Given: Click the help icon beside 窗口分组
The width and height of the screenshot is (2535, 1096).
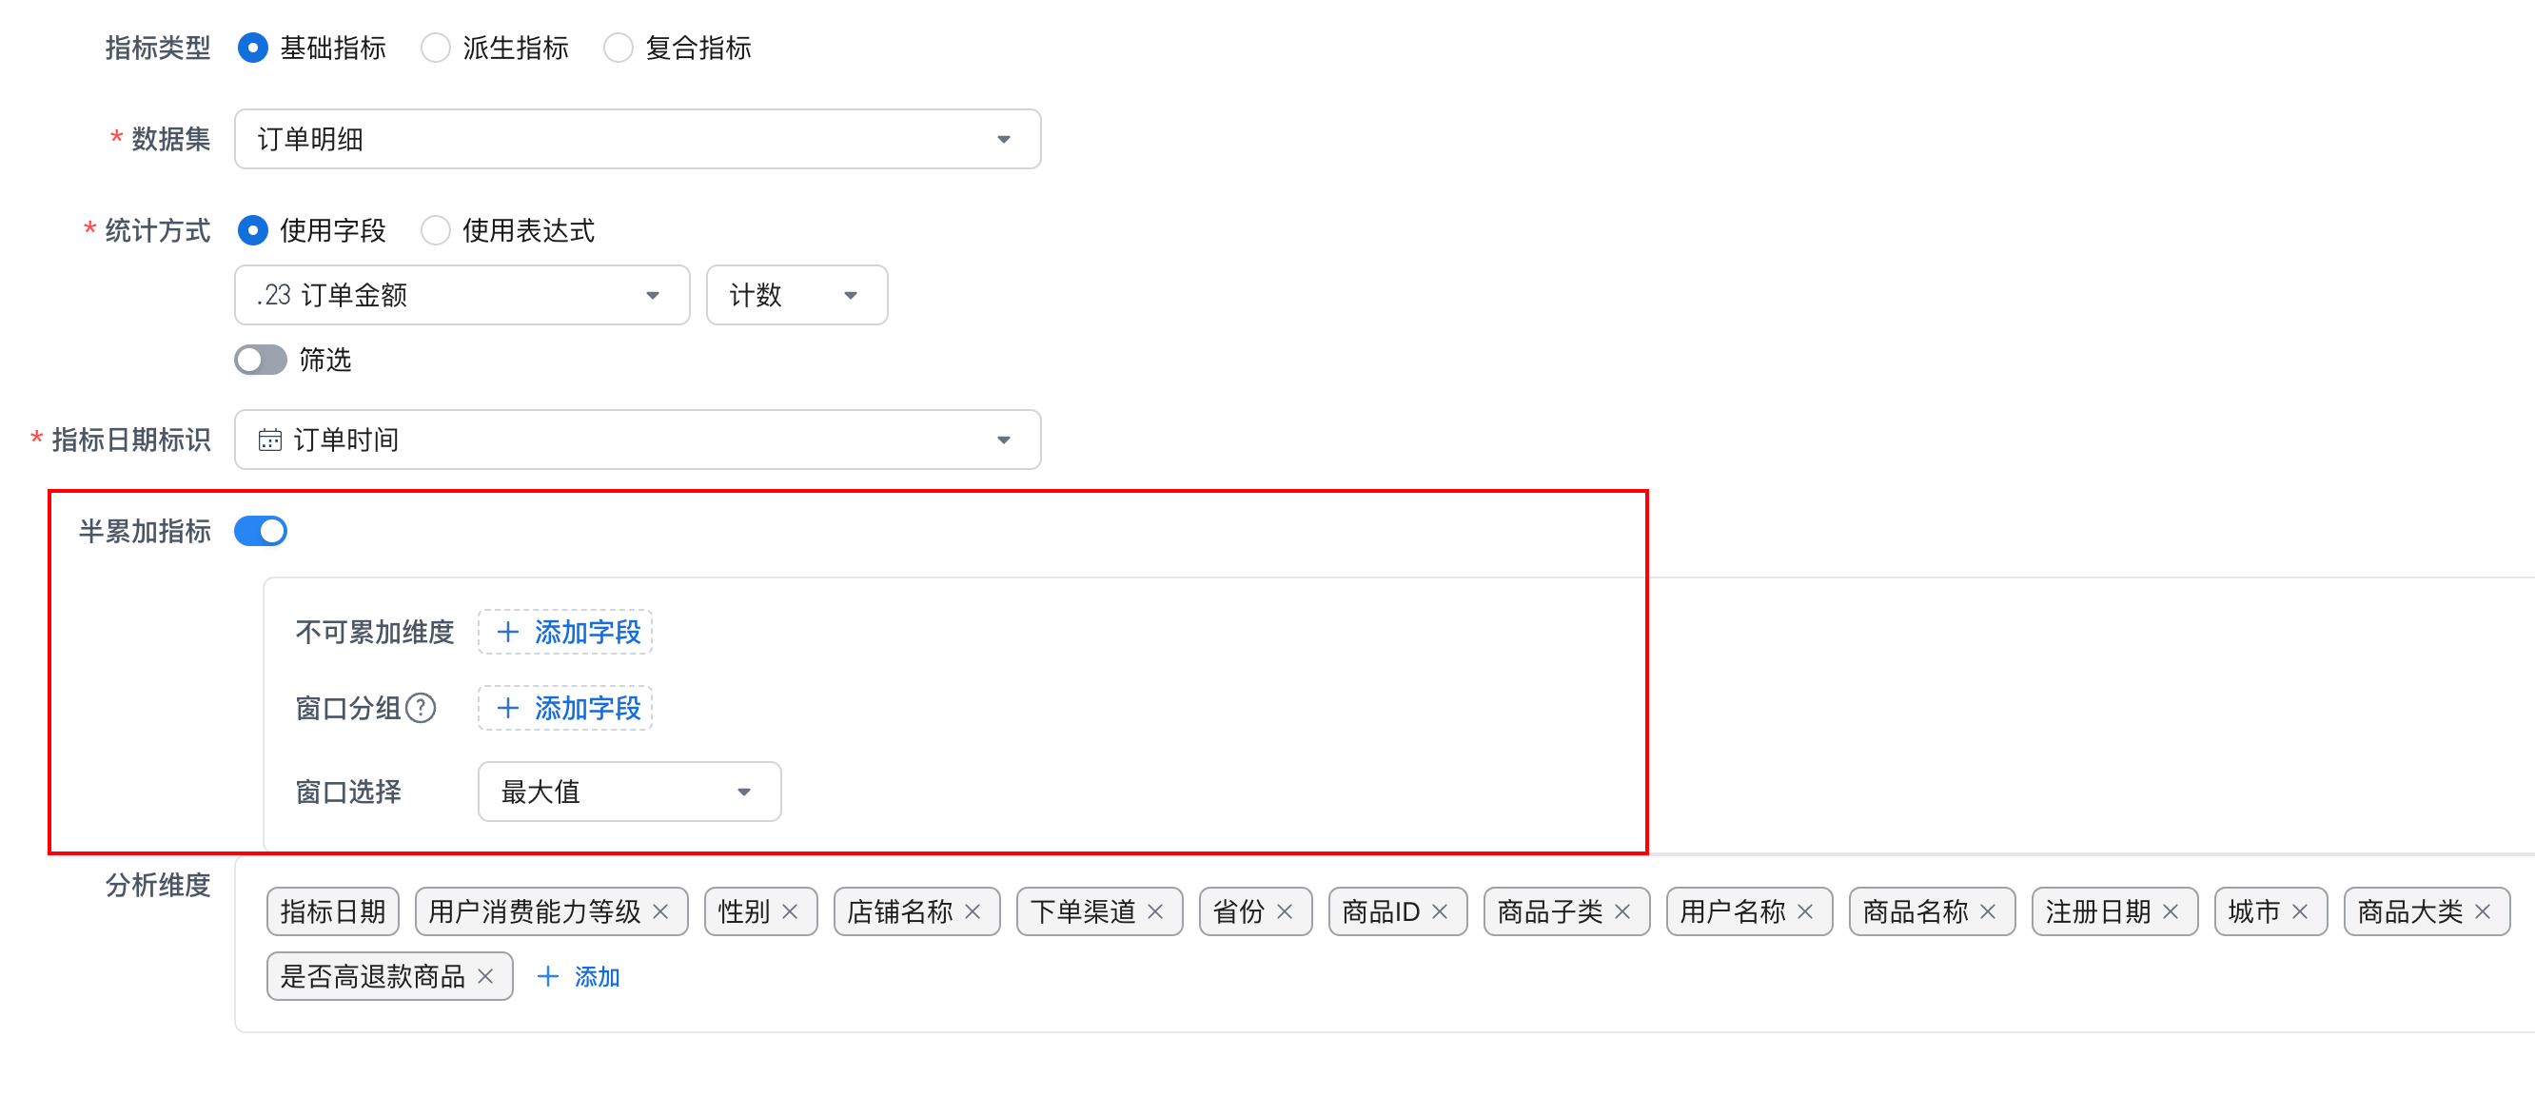Looking at the screenshot, I should tap(422, 708).
